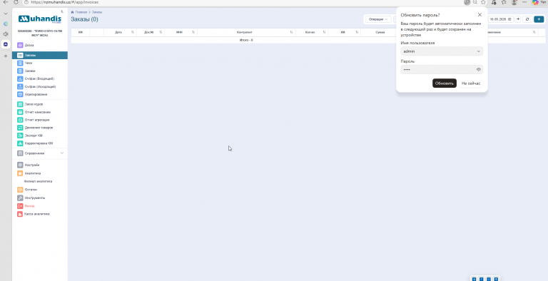Open Сч/фак (Входящий) download icon

pos(20,78)
